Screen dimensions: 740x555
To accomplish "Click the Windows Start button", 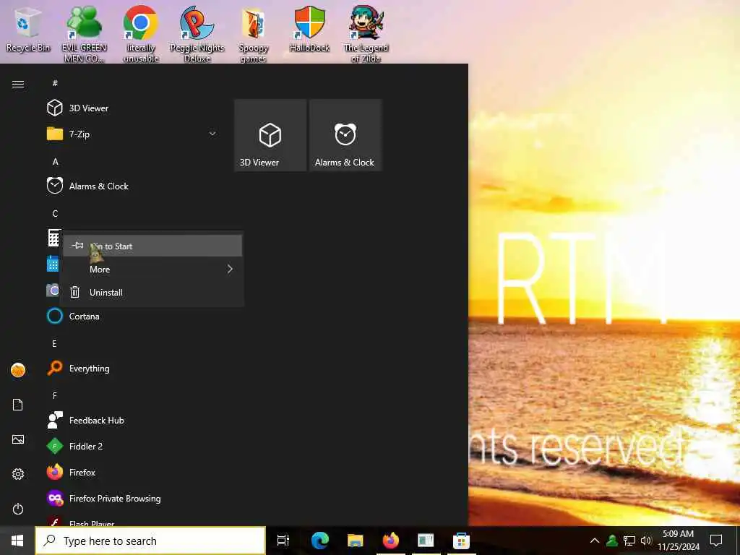I will (17, 541).
